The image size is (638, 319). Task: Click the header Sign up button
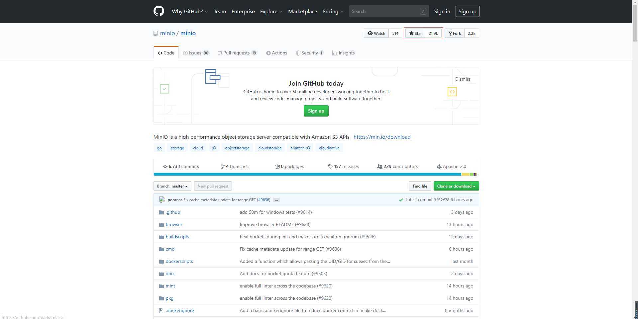[x=467, y=11]
